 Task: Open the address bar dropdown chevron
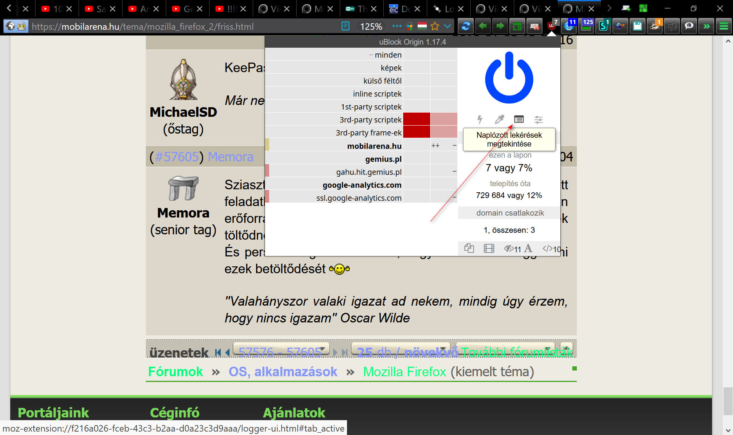click(447, 26)
